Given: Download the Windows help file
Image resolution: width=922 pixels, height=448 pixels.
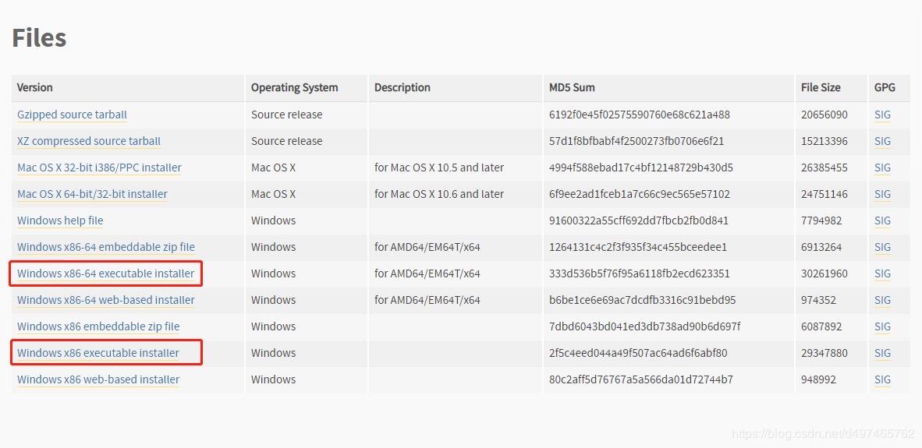Looking at the screenshot, I should [x=60, y=220].
